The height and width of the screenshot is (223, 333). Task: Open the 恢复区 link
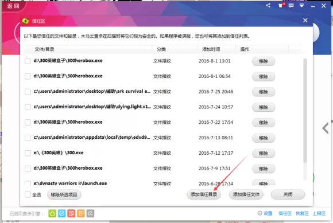click(x=302, y=213)
